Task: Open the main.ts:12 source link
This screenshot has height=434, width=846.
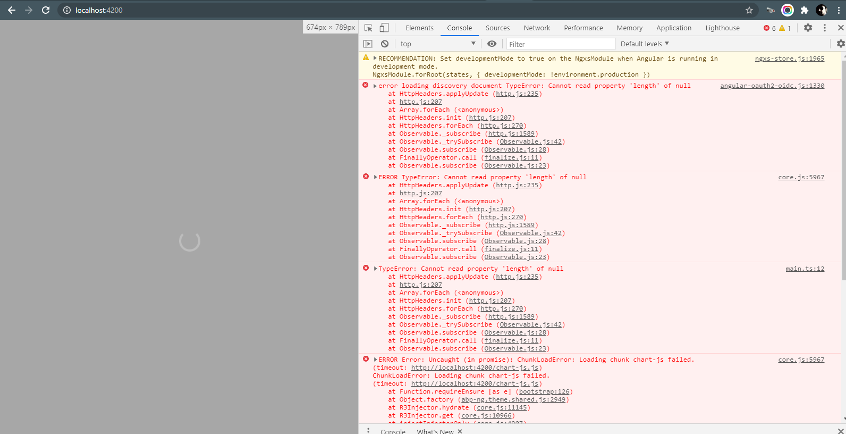Action: click(x=805, y=269)
